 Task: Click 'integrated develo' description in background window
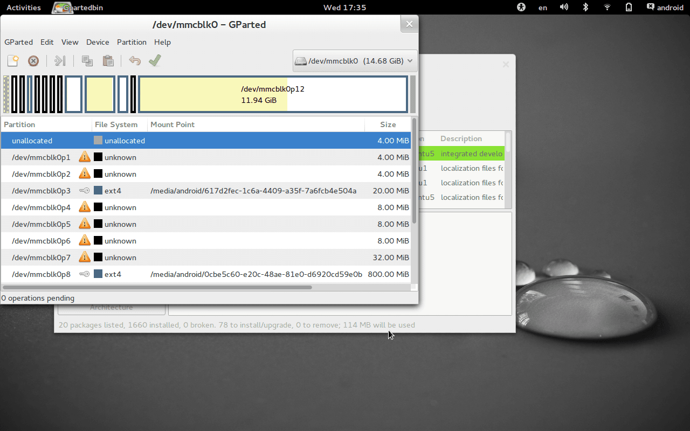click(x=472, y=154)
